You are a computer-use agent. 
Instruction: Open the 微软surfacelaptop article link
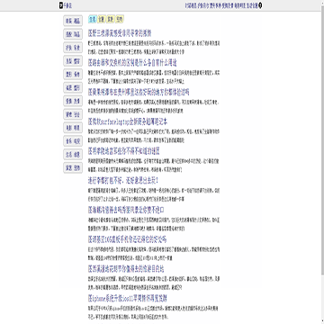pos(128,121)
